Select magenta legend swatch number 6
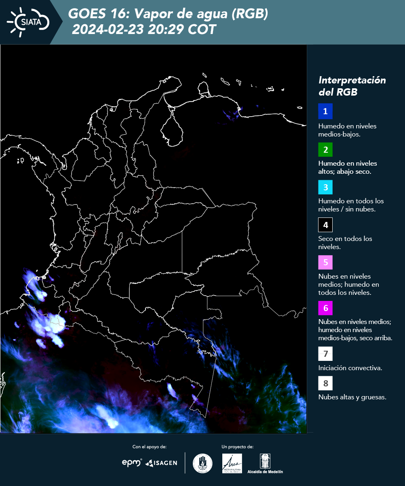Image resolution: width=405 pixels, height=486 pixels. 325,308
